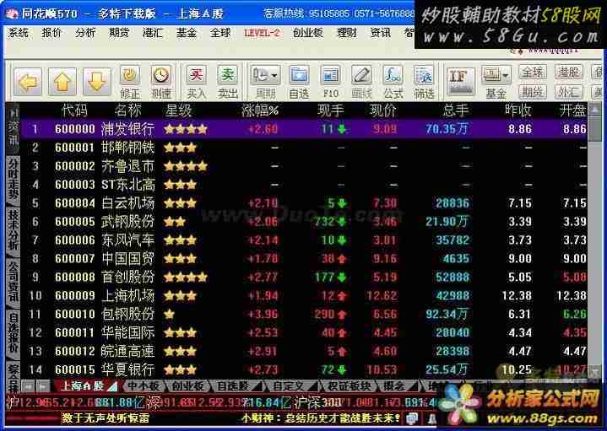Viewport: 607px width, 431px height.
Task: Open the 公式 formula manager
Action: pyautogui.click(x=393, y=82)
